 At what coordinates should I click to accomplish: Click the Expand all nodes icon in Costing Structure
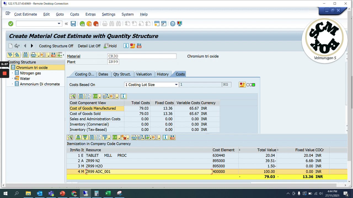point(10,55)
